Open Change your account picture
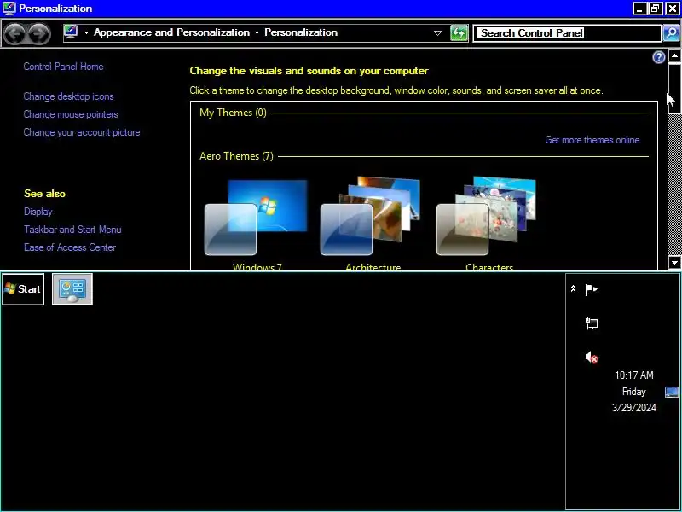Screen dimensions: 682x512 pos(82,132)
